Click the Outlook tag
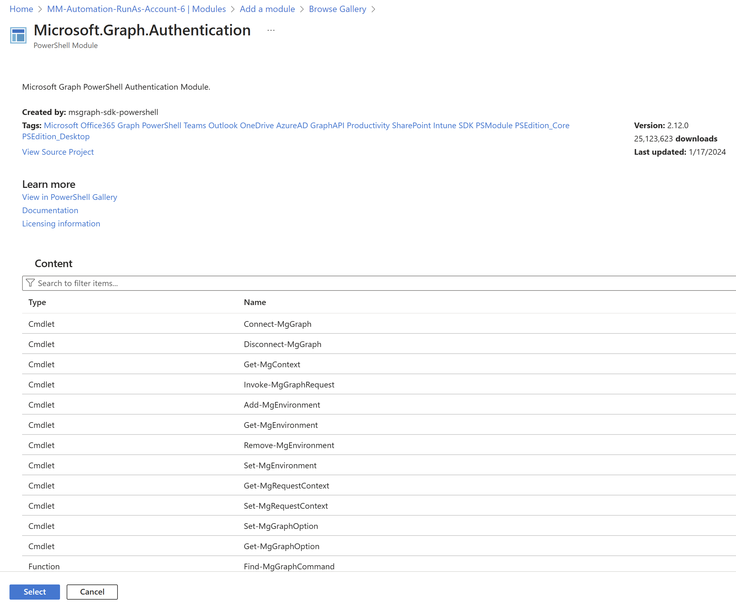The width and height of the screenshot is (736, 611). [x=223, y=125]
